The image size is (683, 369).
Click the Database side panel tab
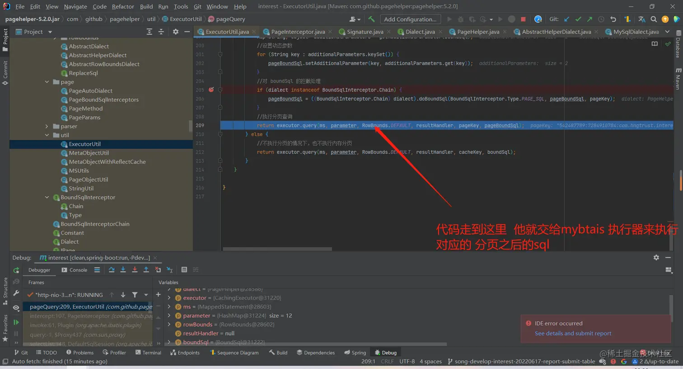tap(678, 44)
